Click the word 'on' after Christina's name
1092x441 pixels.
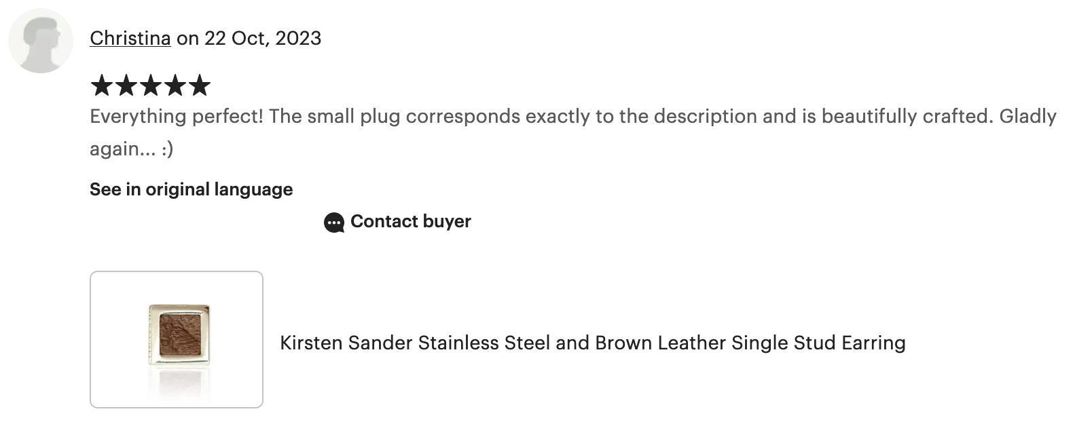(x=187, y=38)
